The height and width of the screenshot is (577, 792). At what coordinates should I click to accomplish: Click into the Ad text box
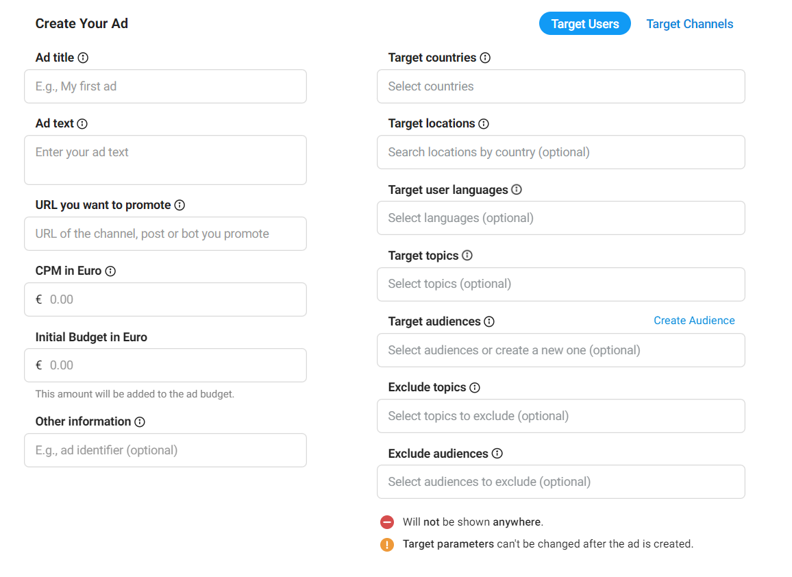pyautogui.click(x=165, y=160)
